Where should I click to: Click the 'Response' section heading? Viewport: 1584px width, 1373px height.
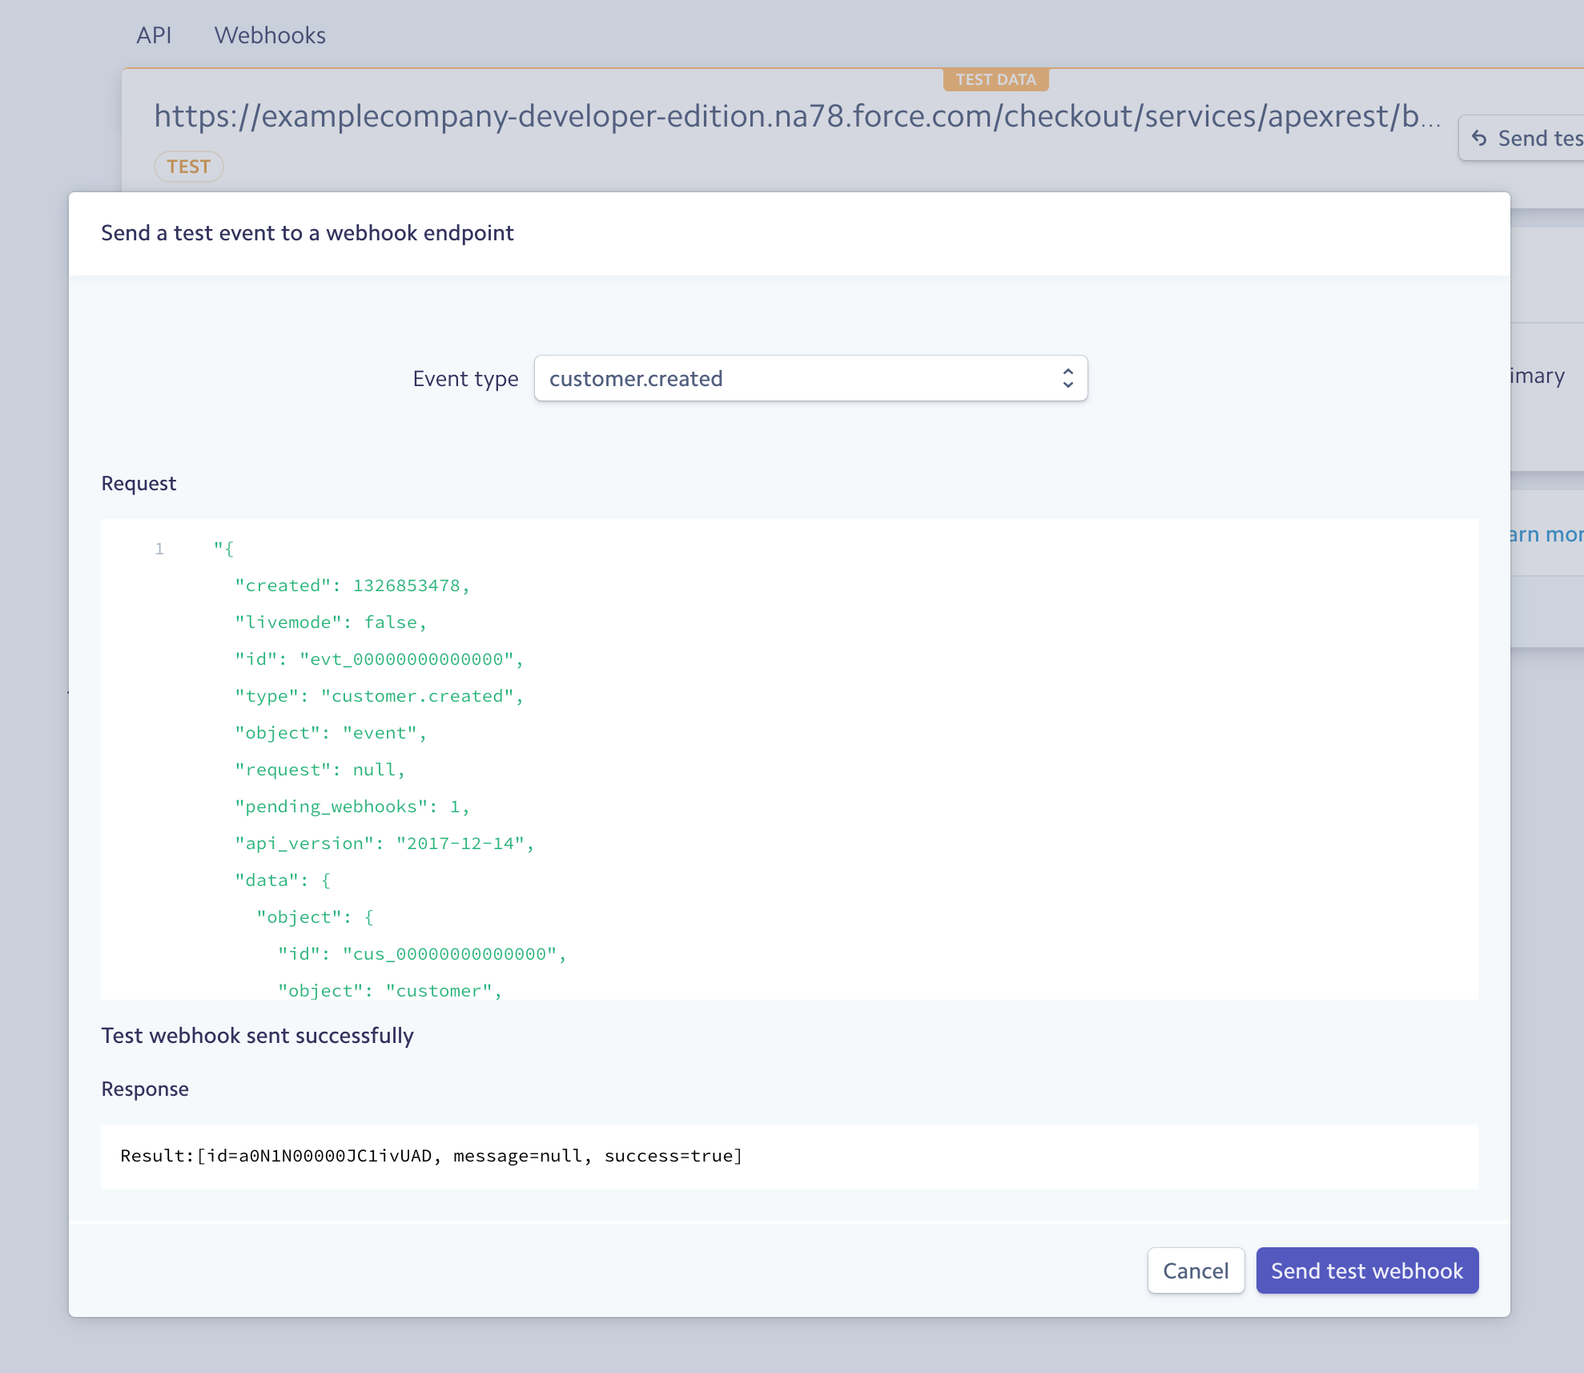[145, 1089]
